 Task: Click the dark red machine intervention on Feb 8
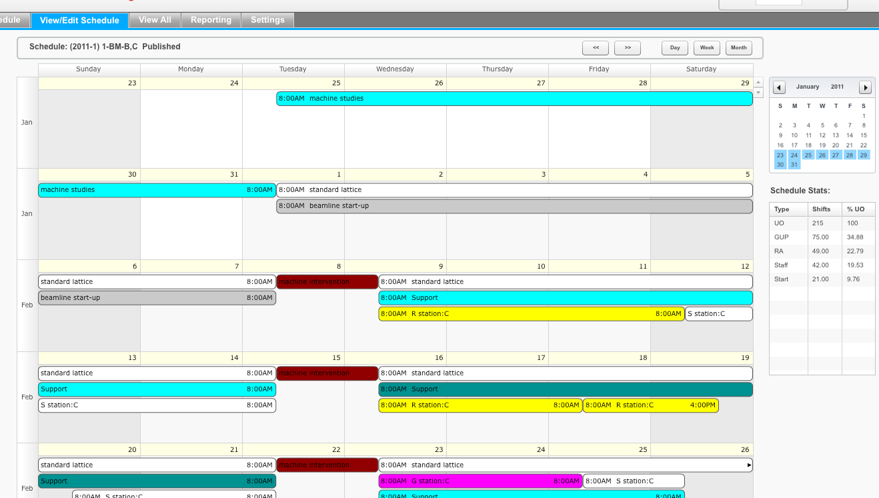pyautogui.click(x=327, y=282)
